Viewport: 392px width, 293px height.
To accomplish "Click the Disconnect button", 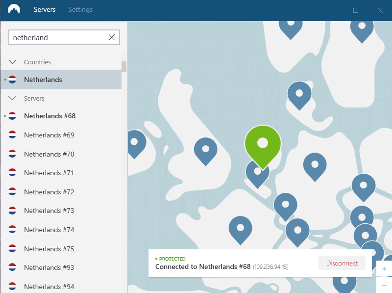I will pyautogui.click(x=342, y=263).
